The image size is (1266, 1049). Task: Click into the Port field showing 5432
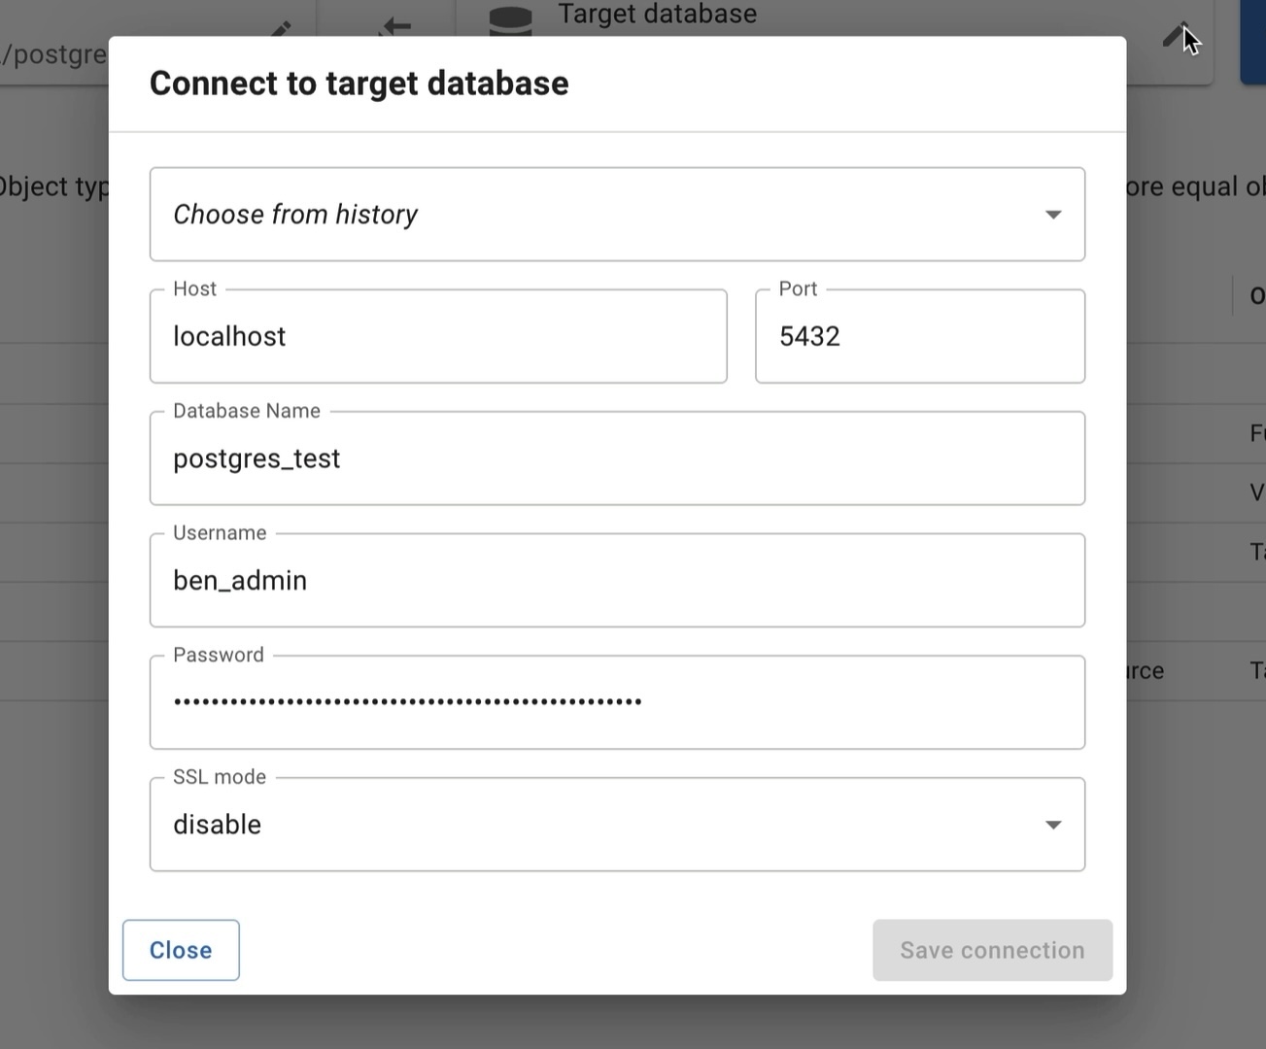(x=919, y=337)
